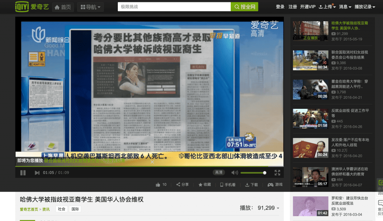Image resolution: width=383 pixels, height=221 pixels.
Task: Focus the 极限挑战 search field
Action: tap(174, 7)
